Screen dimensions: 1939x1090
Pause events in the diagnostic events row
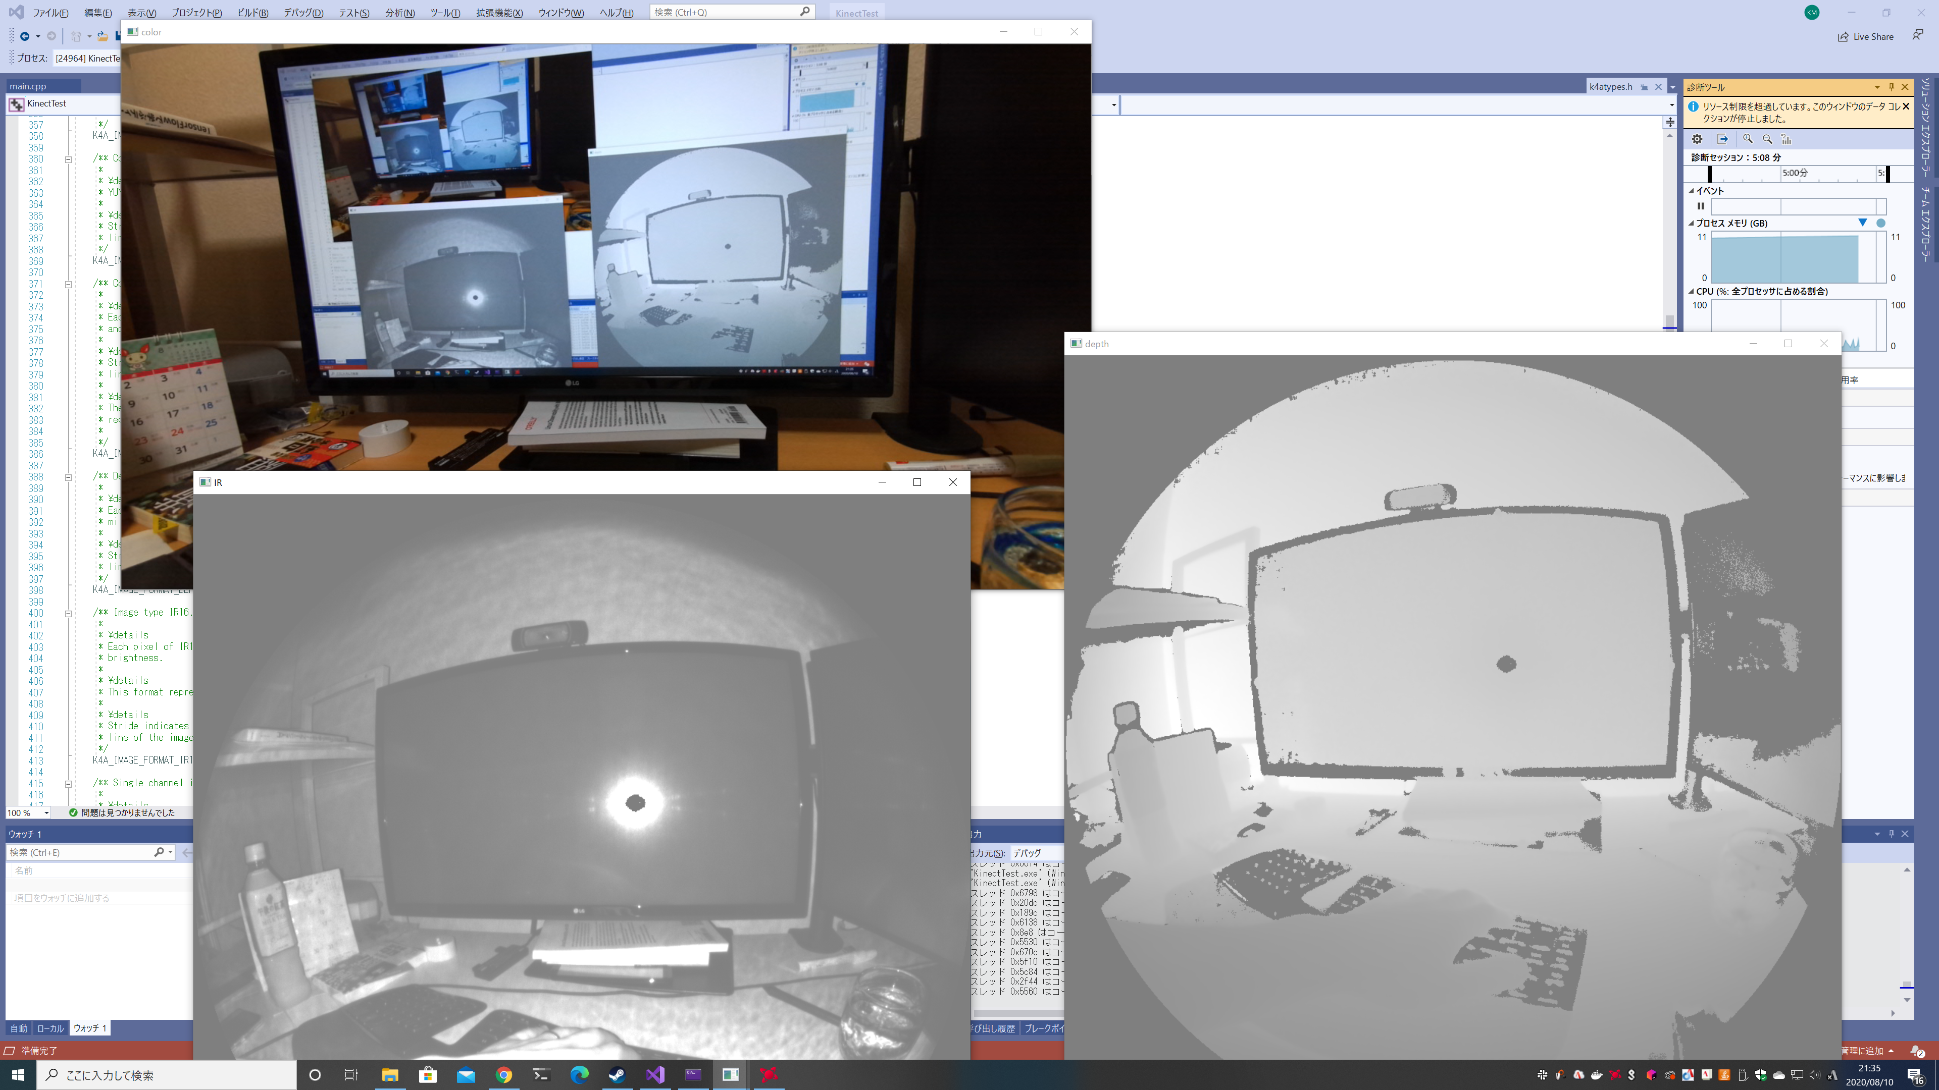(x=1700, y=206)
